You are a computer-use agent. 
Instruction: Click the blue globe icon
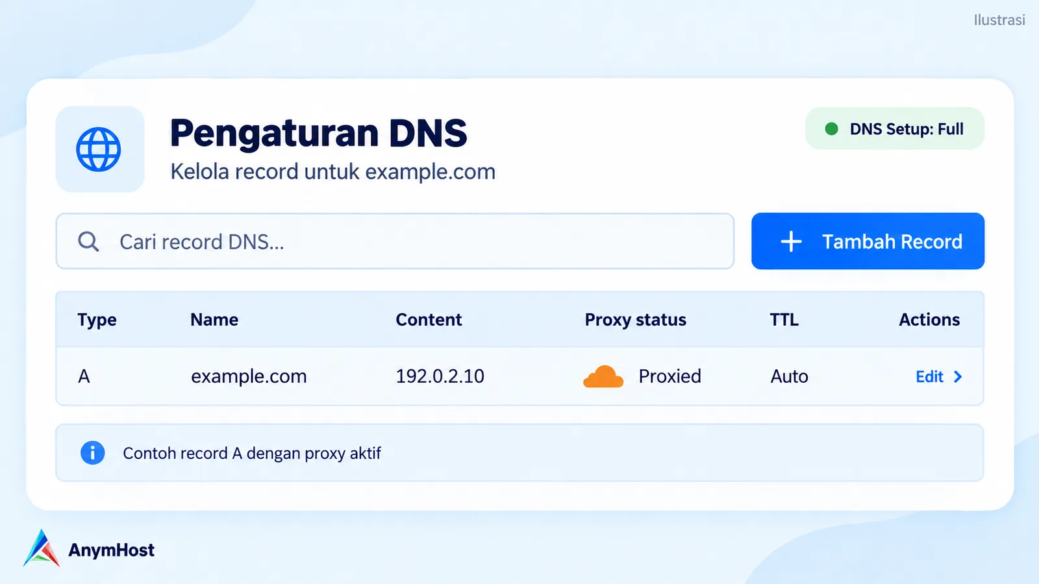click(x=99, y=149)
